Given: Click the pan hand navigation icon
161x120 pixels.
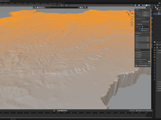Looking at the screenshot, I should tap(132, 20).
